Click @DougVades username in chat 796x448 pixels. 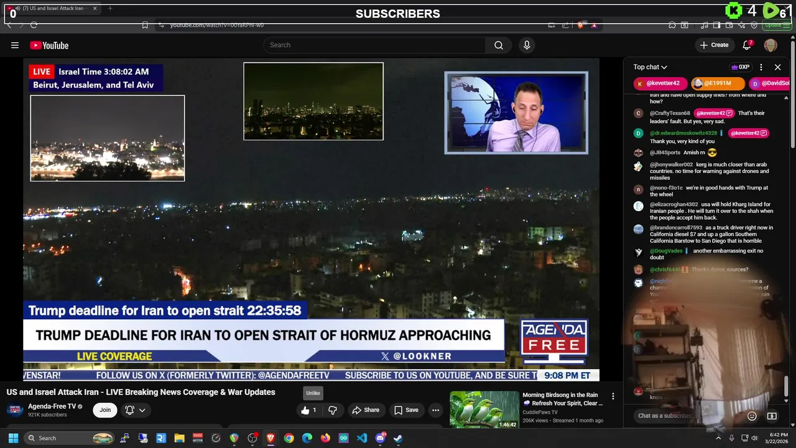coord(666,251)
